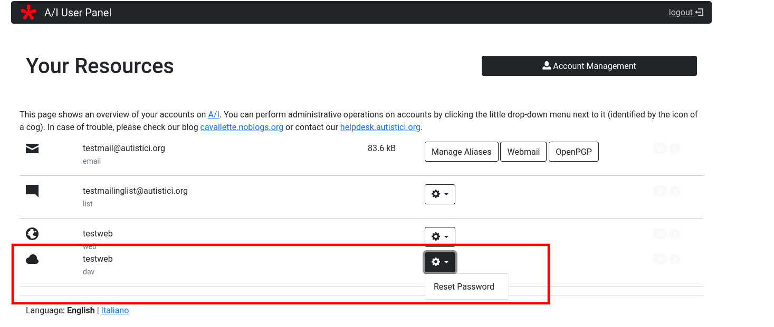The width and height of the screenshot is (774, 327).
Task: Click the Account Management button
Action: click(589, 66)
